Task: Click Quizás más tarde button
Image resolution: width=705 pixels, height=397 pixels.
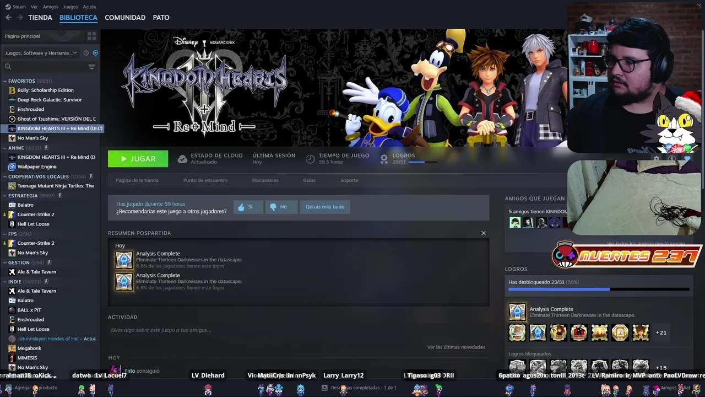Action: tap(325, 207)
